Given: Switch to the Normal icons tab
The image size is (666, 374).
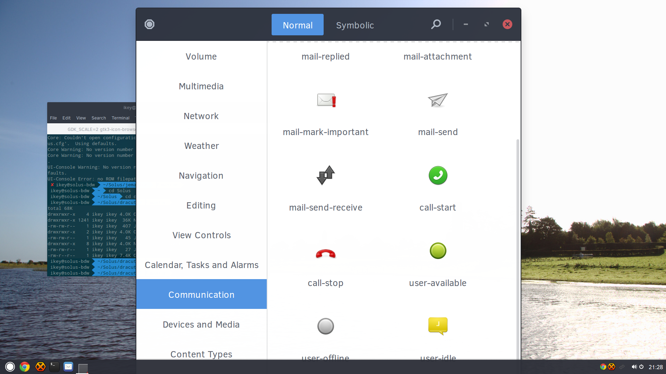Looking at the screenshot, I should (x=298, y=25).
